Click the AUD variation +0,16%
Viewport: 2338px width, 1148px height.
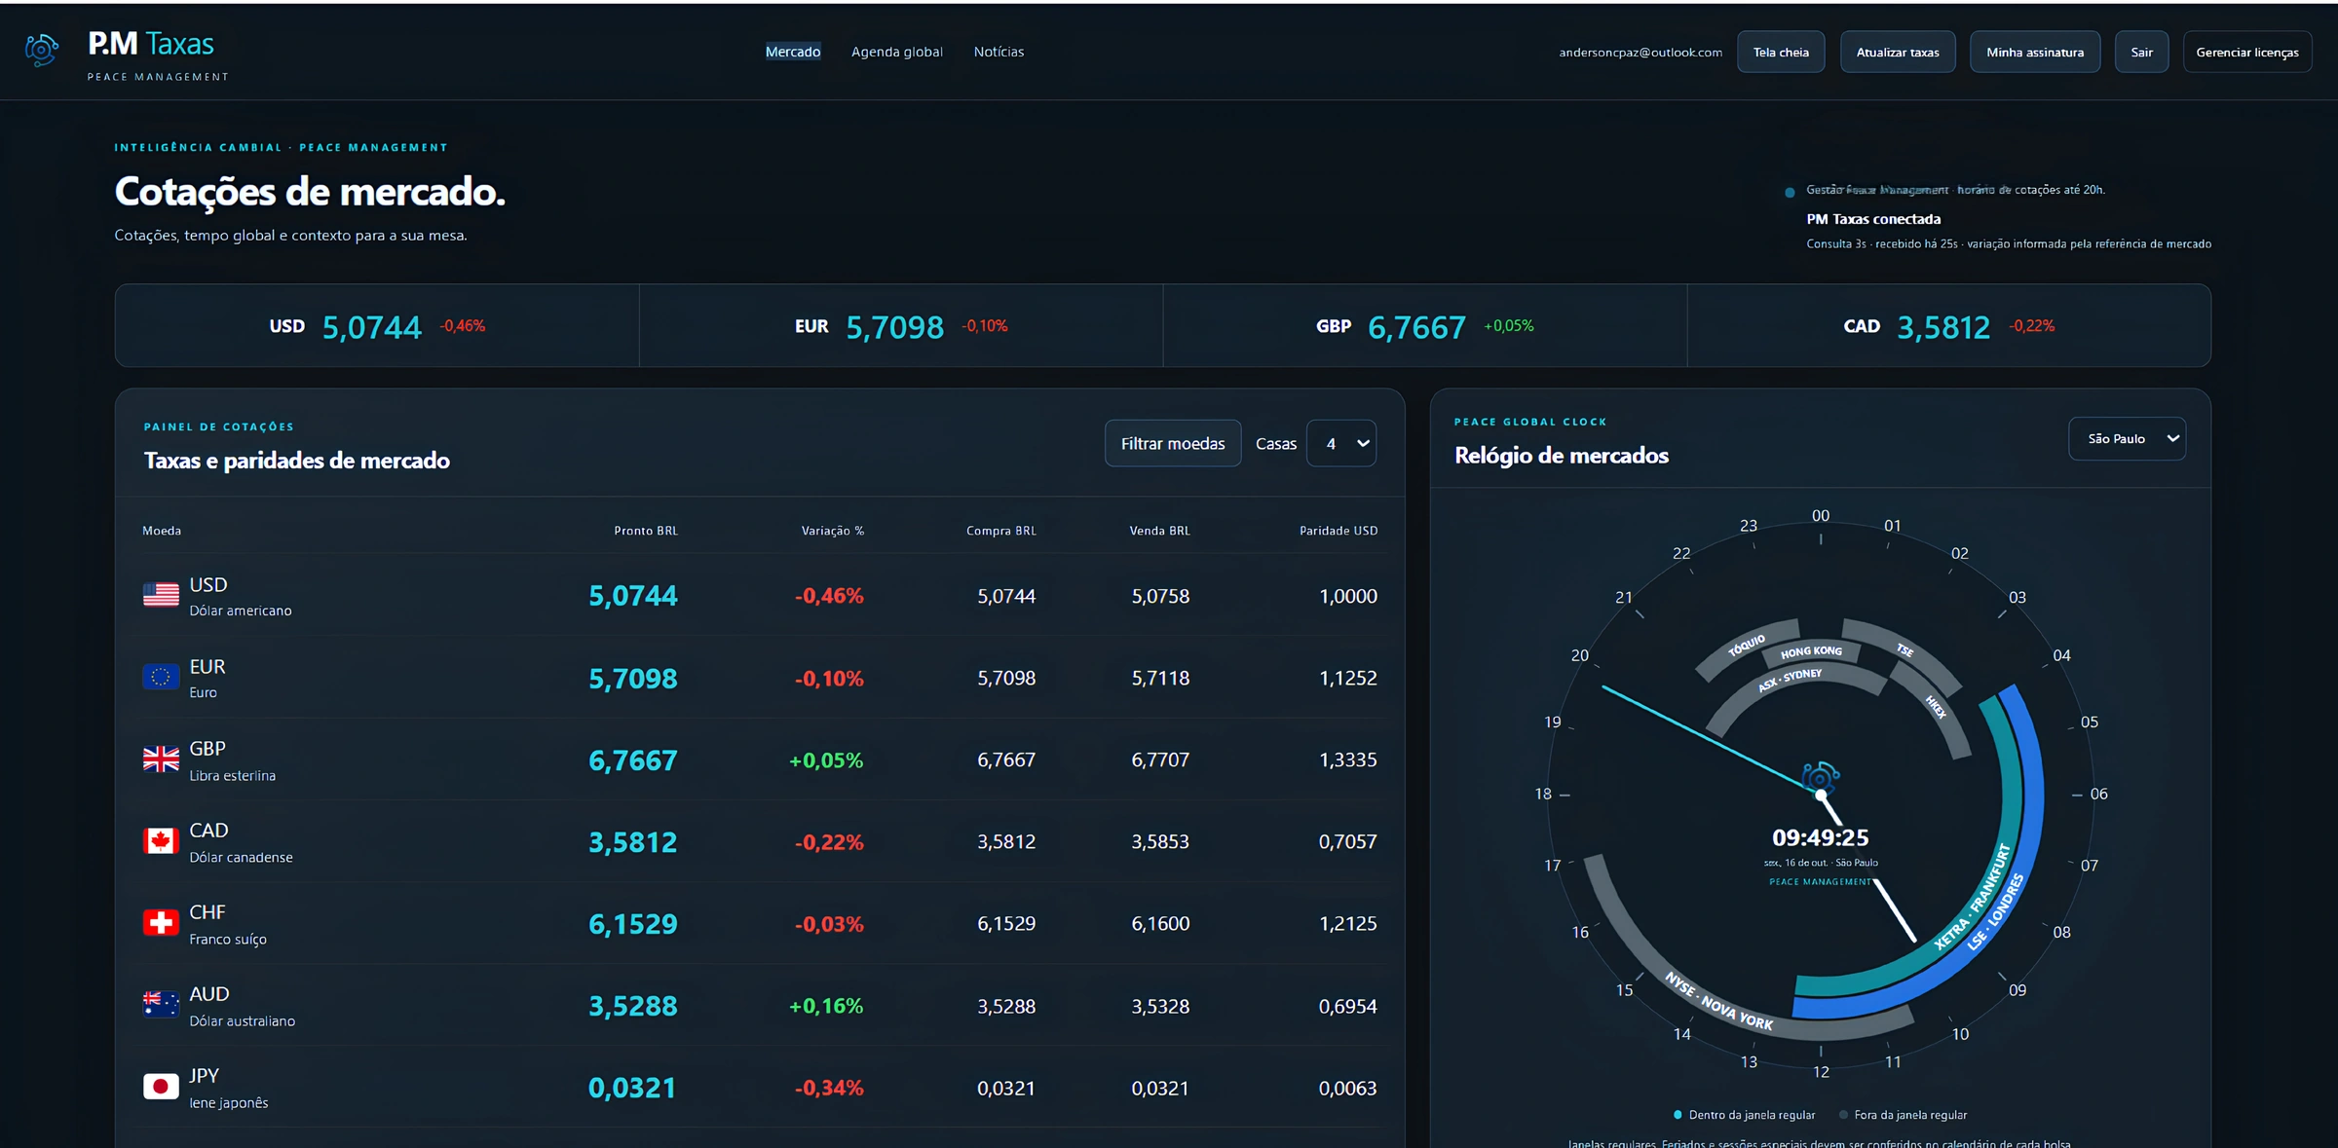826,1006
